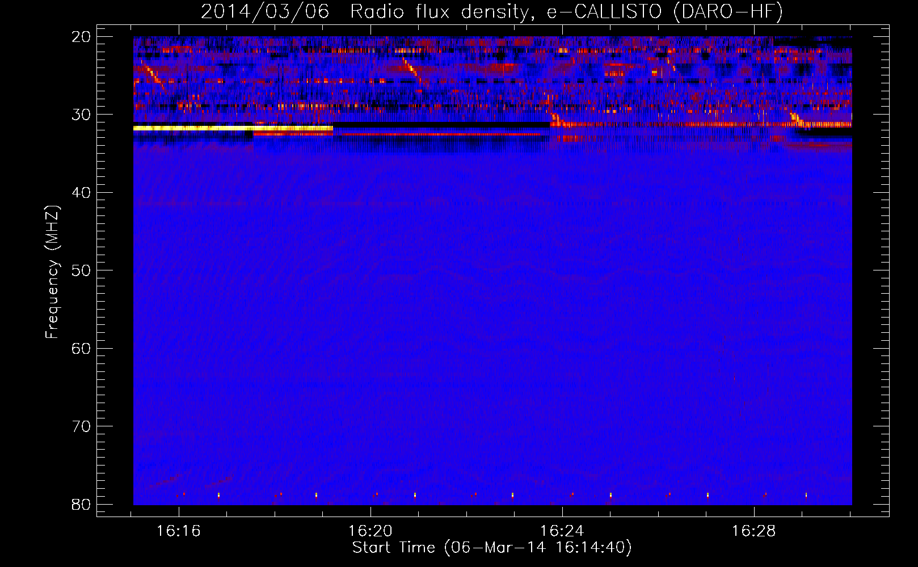Click the 'Start Time (06-Mar-14 16:14:40)' x-axis label
The width and height of the screenshot is (918, 567).
(492, 548)
